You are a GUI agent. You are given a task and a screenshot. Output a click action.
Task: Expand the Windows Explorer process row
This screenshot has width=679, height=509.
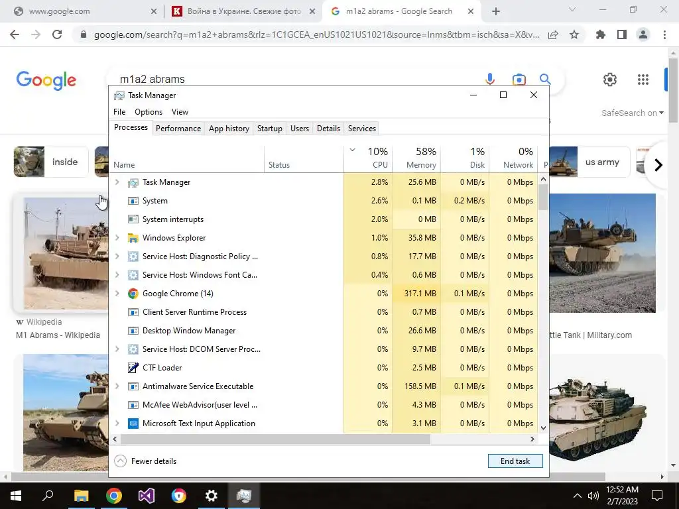point(117,238)
